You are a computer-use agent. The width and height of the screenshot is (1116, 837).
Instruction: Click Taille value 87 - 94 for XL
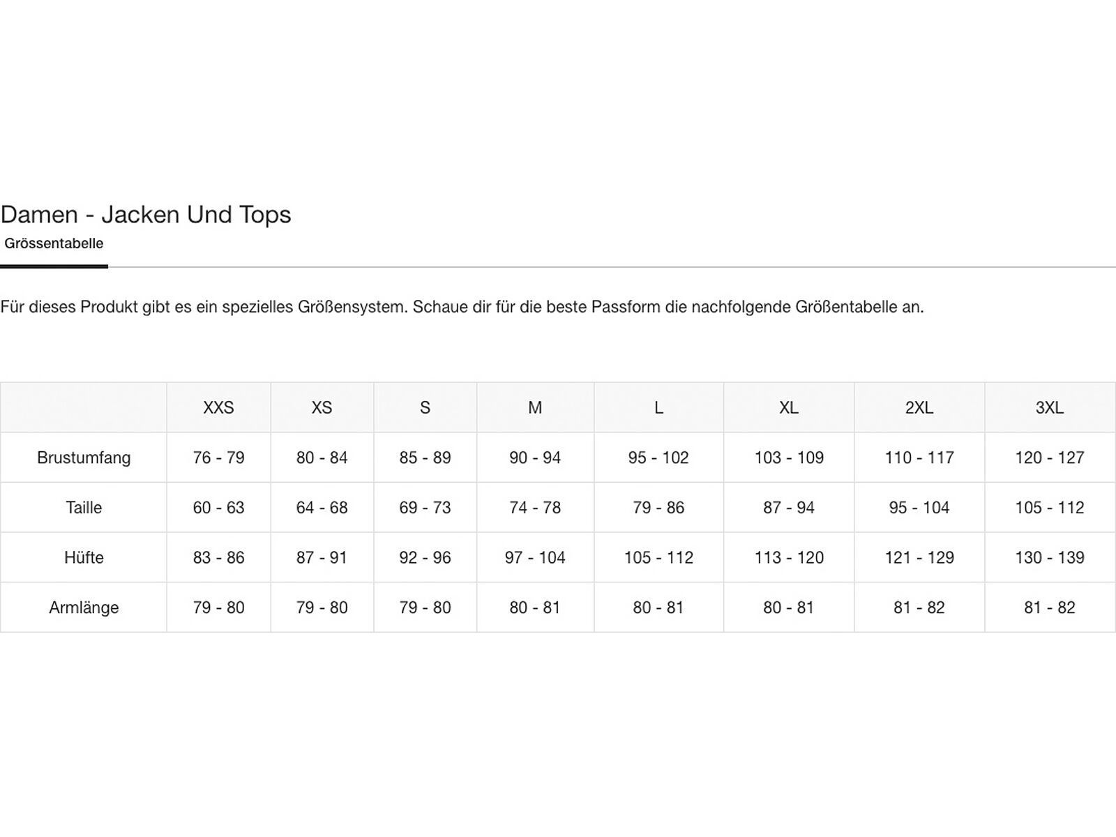pyautogui.click(x=789, y=508)
